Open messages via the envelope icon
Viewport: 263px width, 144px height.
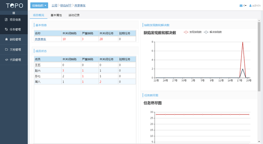pos(241,5)
